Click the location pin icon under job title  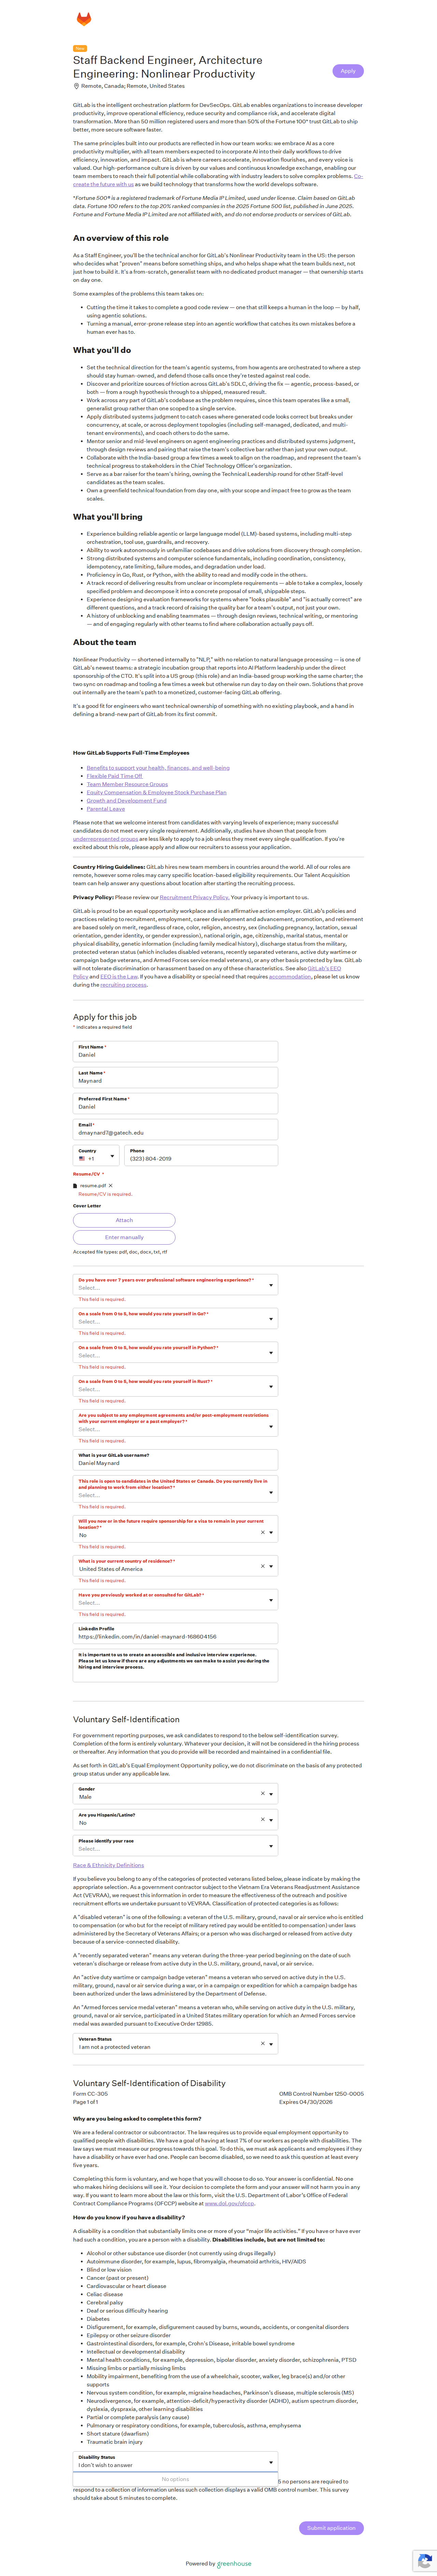click(x=76, y=86)
